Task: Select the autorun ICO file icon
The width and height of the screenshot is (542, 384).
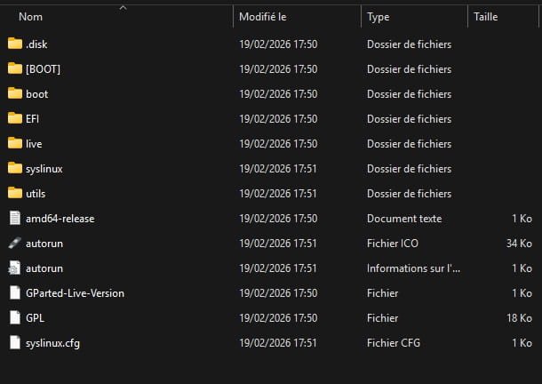Action: (x=14, y=243)
